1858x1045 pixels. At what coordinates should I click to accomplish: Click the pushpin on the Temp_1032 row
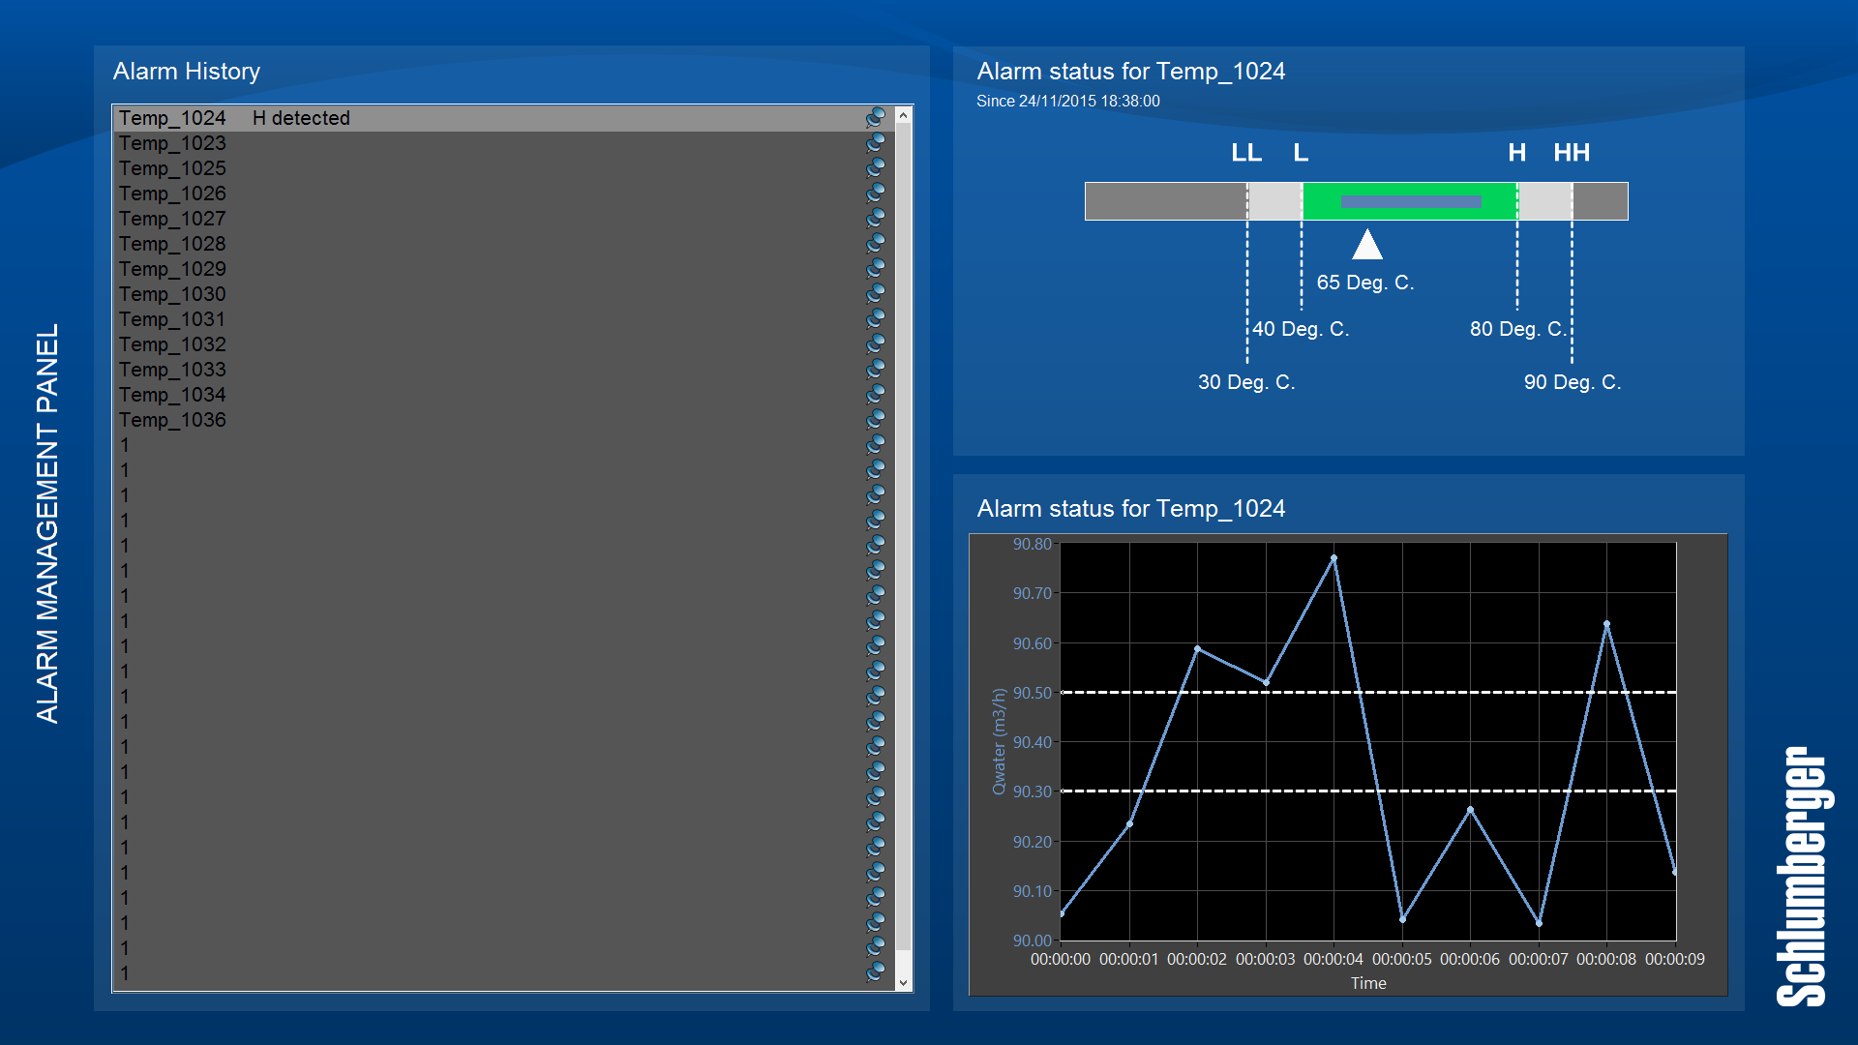point(876,343)
